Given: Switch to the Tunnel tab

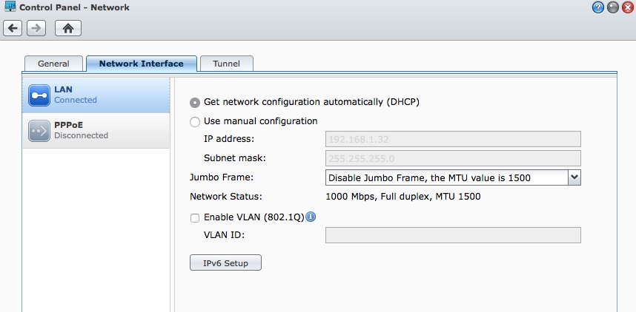Looking at the screenshot, I should click(x=227, y=64).
